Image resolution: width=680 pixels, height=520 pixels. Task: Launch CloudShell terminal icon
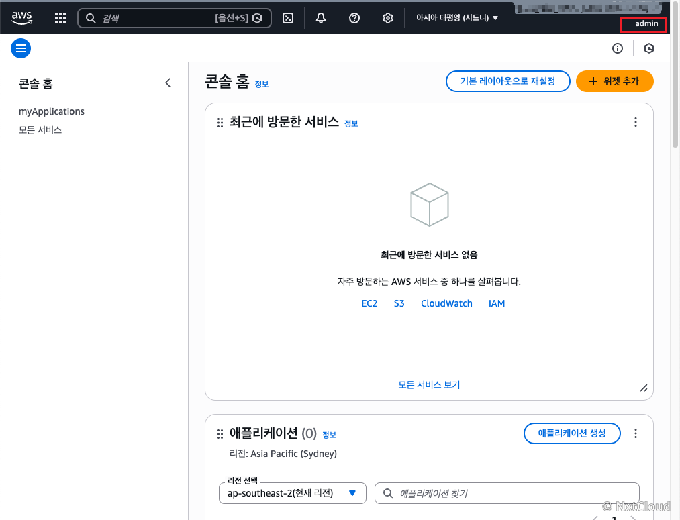point(288,18)
